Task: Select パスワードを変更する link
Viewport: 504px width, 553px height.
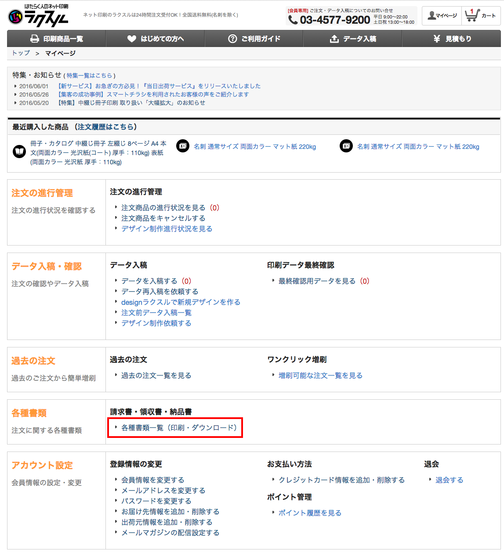Action: tap(156, 501)
